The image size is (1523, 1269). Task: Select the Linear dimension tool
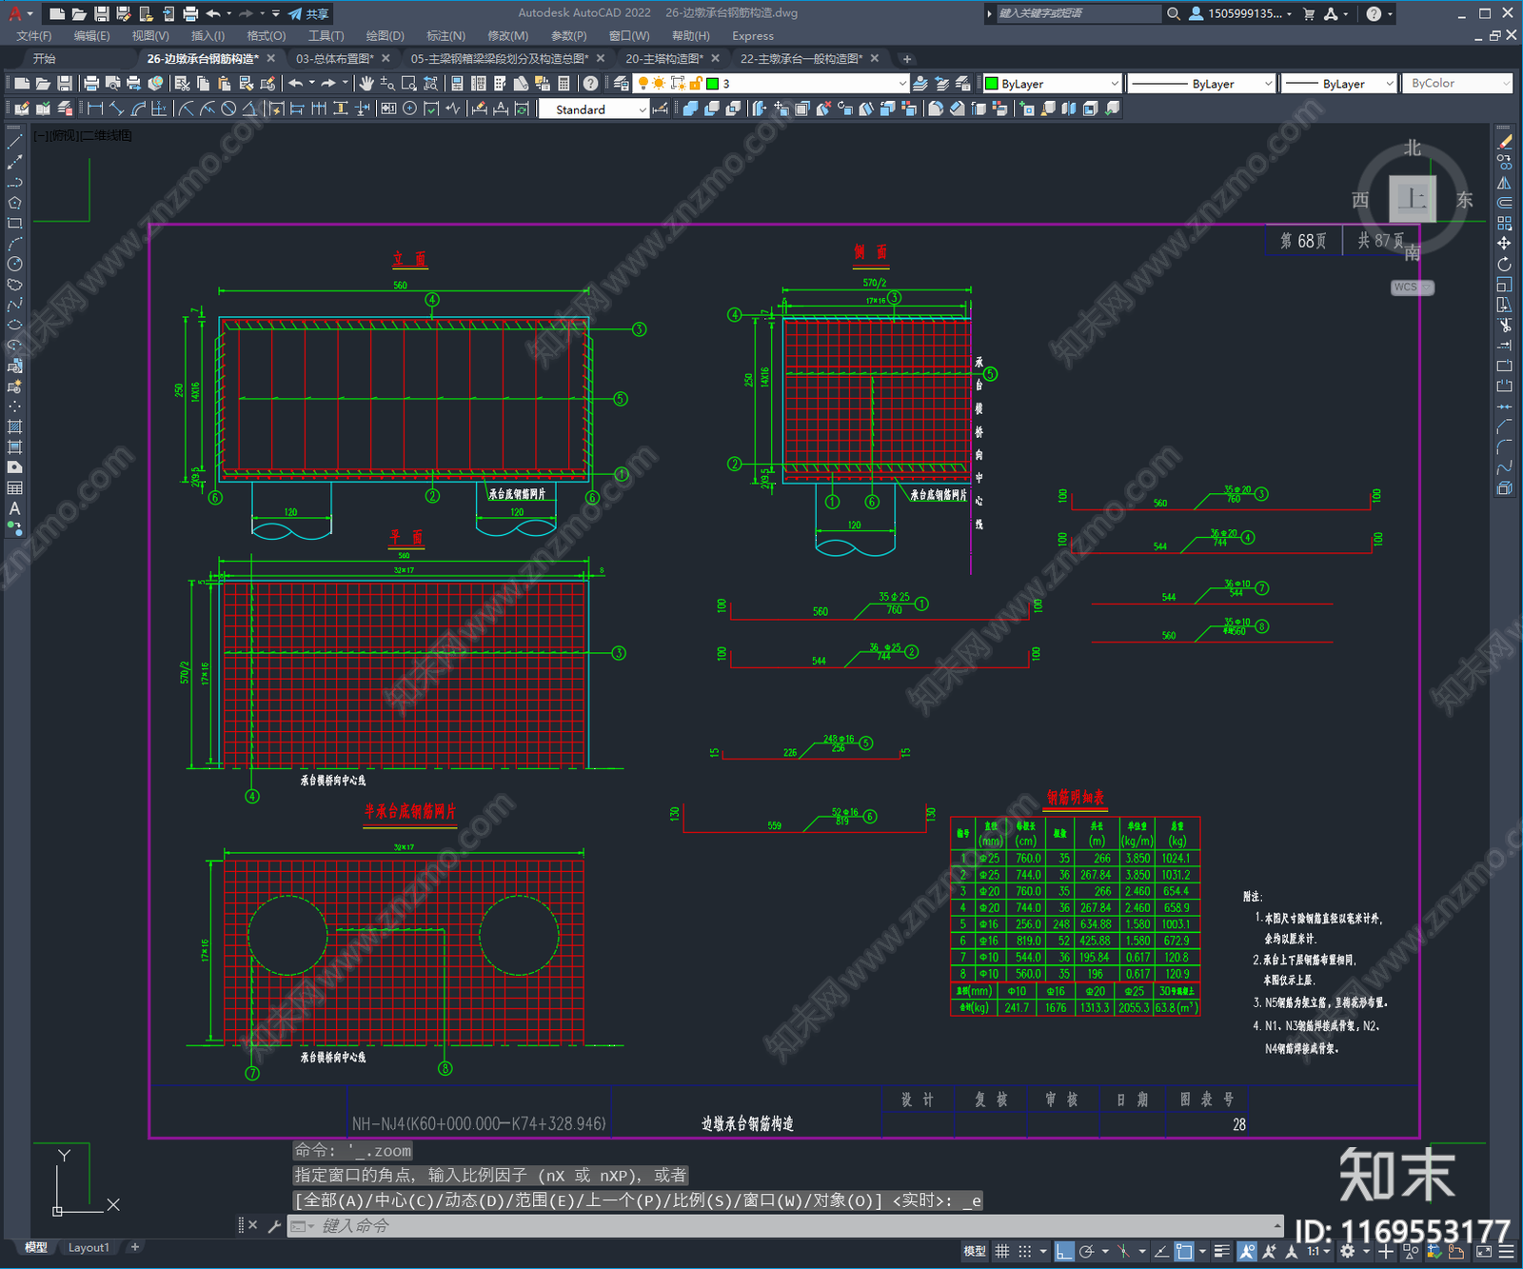pos(95,109)
